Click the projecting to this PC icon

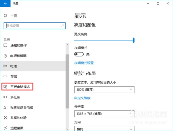tap(5, 107)
